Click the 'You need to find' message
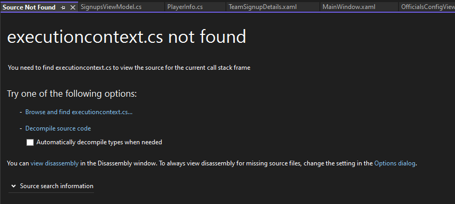The height and width of the screenshot is (204, 455). 129,68
